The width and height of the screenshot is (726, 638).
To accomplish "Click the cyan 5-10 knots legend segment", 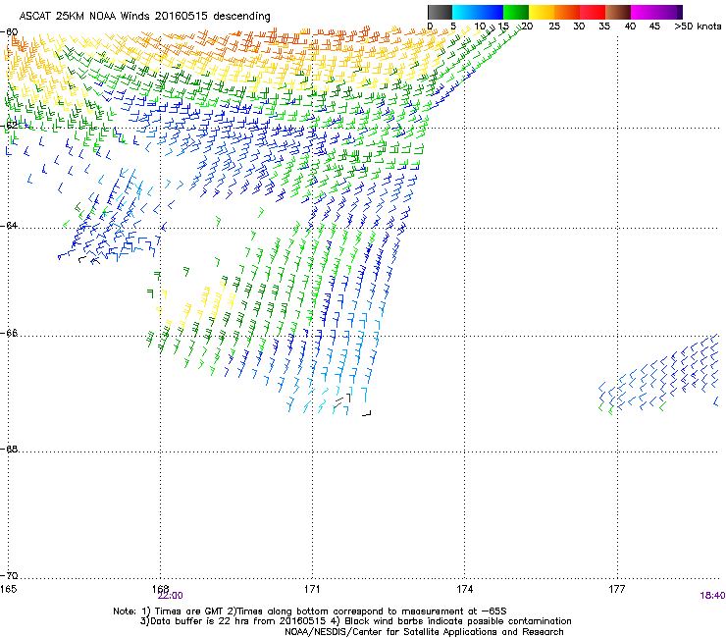I will (465, 12).
